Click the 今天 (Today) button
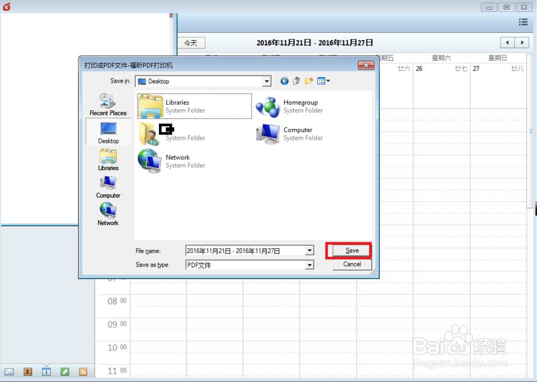 (191, 43)
